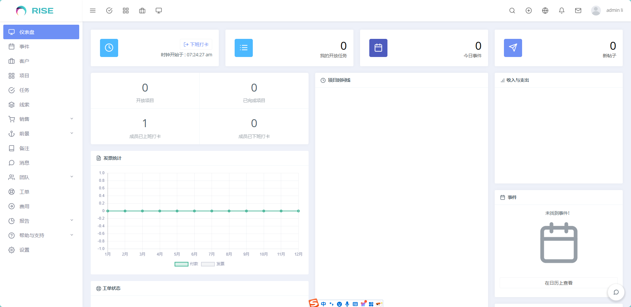
Task: Expand the 团队 sidebar submenu
Action: 41,177
